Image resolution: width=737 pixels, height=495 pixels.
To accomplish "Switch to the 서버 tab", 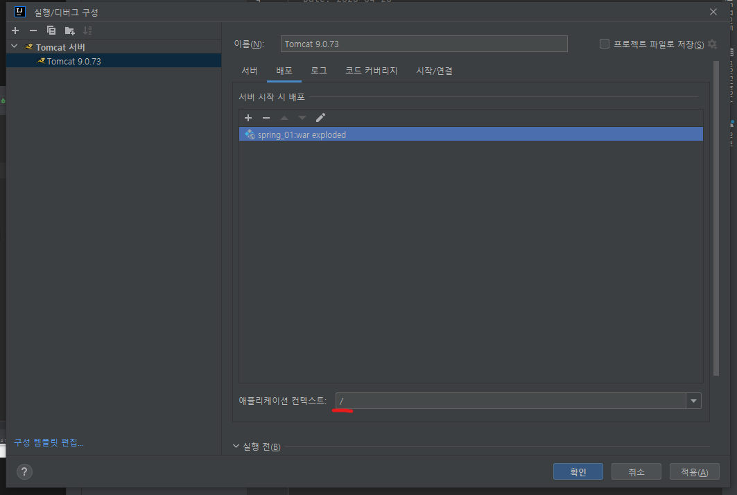I will click(x=249, y=71).
